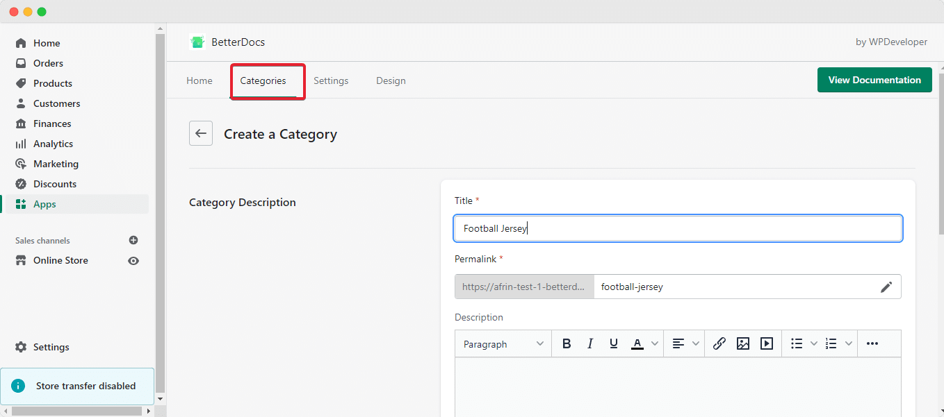Edit the permalink using the pencil icon
Image resolution: width=944 pixels, height=417 pixels.
(x=886, y=287)
